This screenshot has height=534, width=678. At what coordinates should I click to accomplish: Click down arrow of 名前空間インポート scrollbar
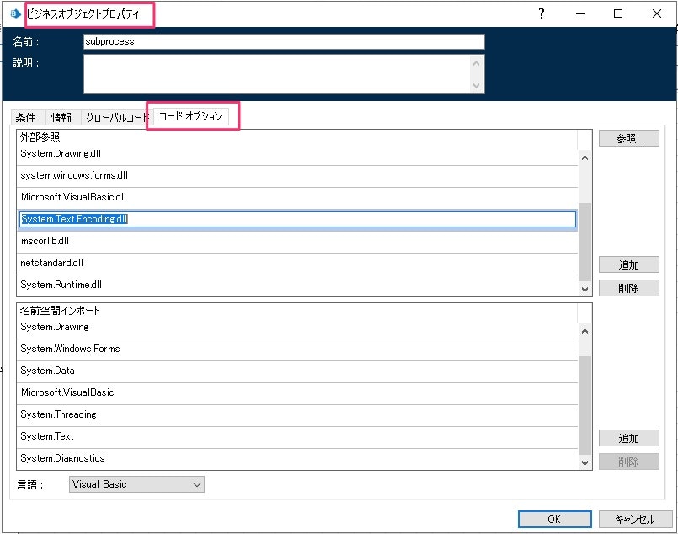tap(585, 462)
